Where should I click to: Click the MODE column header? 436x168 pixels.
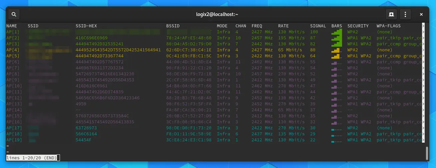click(222, 26)
